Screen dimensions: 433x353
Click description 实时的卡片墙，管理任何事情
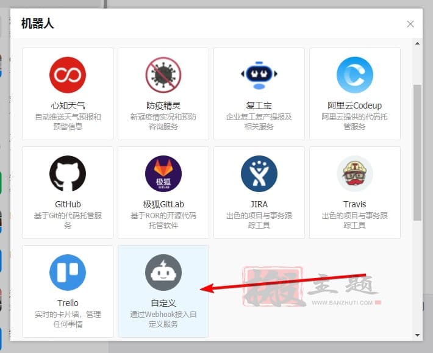pos(68,319)
